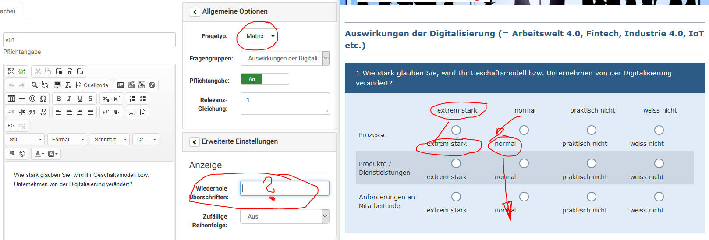Open the Fragetyp Matrix dropdown
This screenshot has width=709, height=240.
tap(260, 36)
